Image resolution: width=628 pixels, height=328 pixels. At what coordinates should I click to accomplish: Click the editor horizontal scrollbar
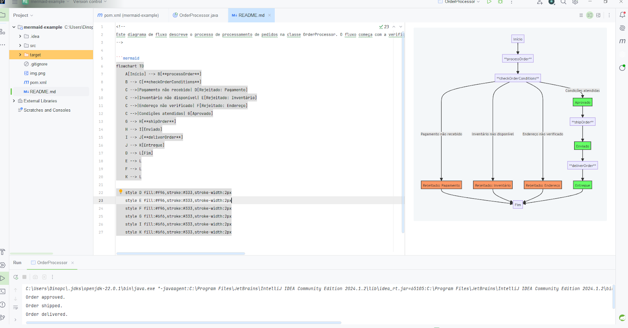point(181,254)
